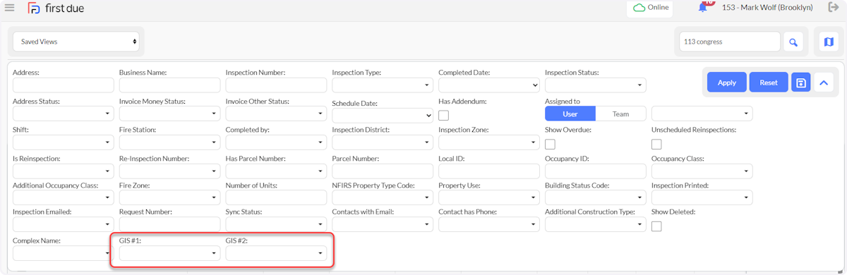Open the notifications bell
Viewport: 847px width, 275px height.
click(x=704, y=7)
